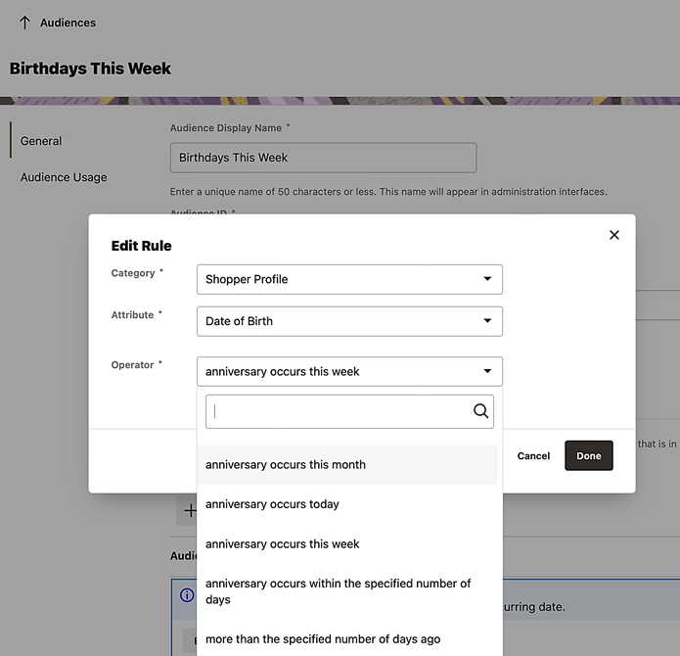Click the Audience Display Name field
The image size is (680, 656).
[323, 158]
